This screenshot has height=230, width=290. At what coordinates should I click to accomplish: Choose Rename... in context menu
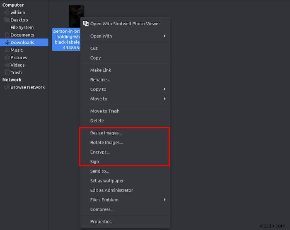125,79
